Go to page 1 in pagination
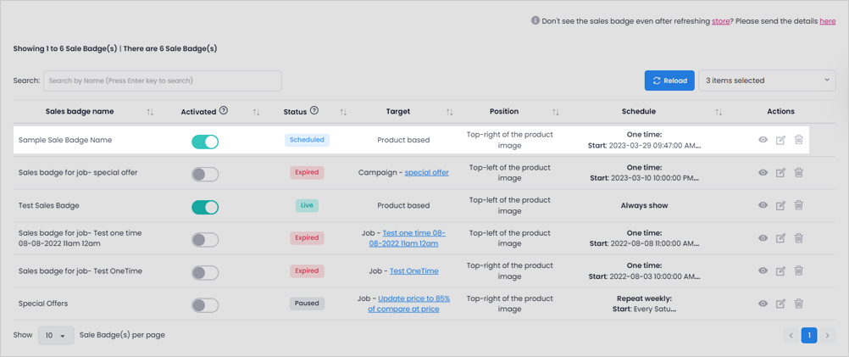 click(809, 336)
